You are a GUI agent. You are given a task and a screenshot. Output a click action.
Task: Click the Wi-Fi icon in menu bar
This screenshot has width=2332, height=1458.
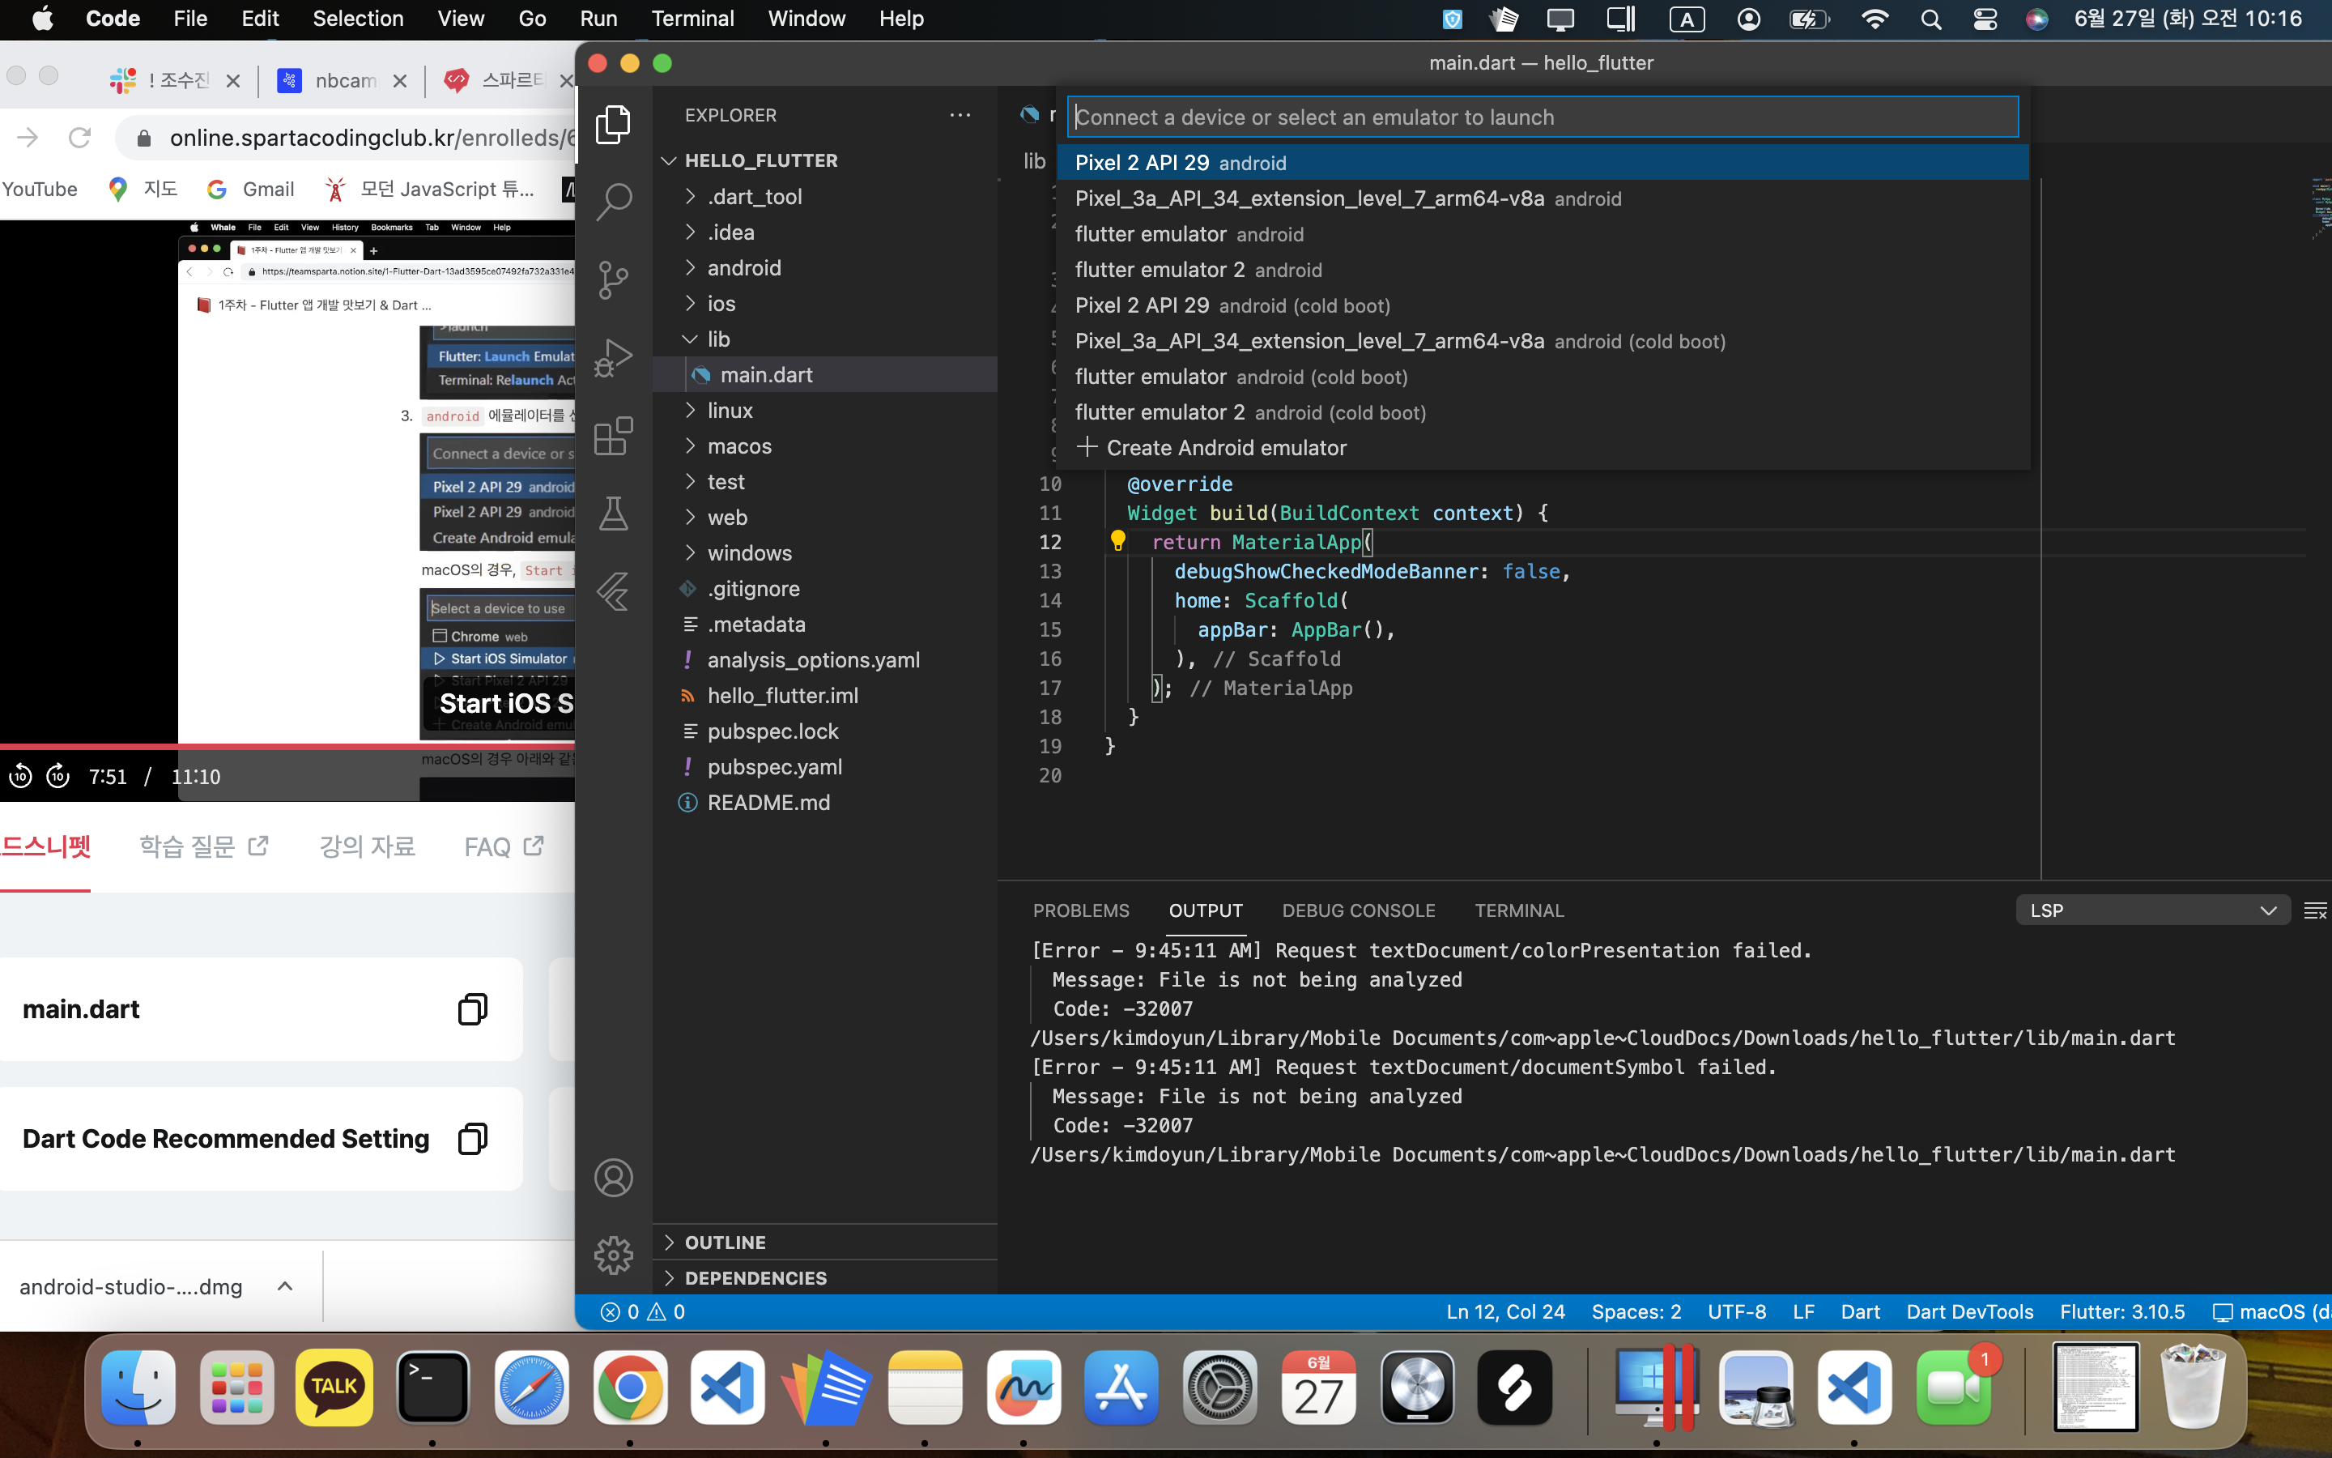coord(1875,19)
